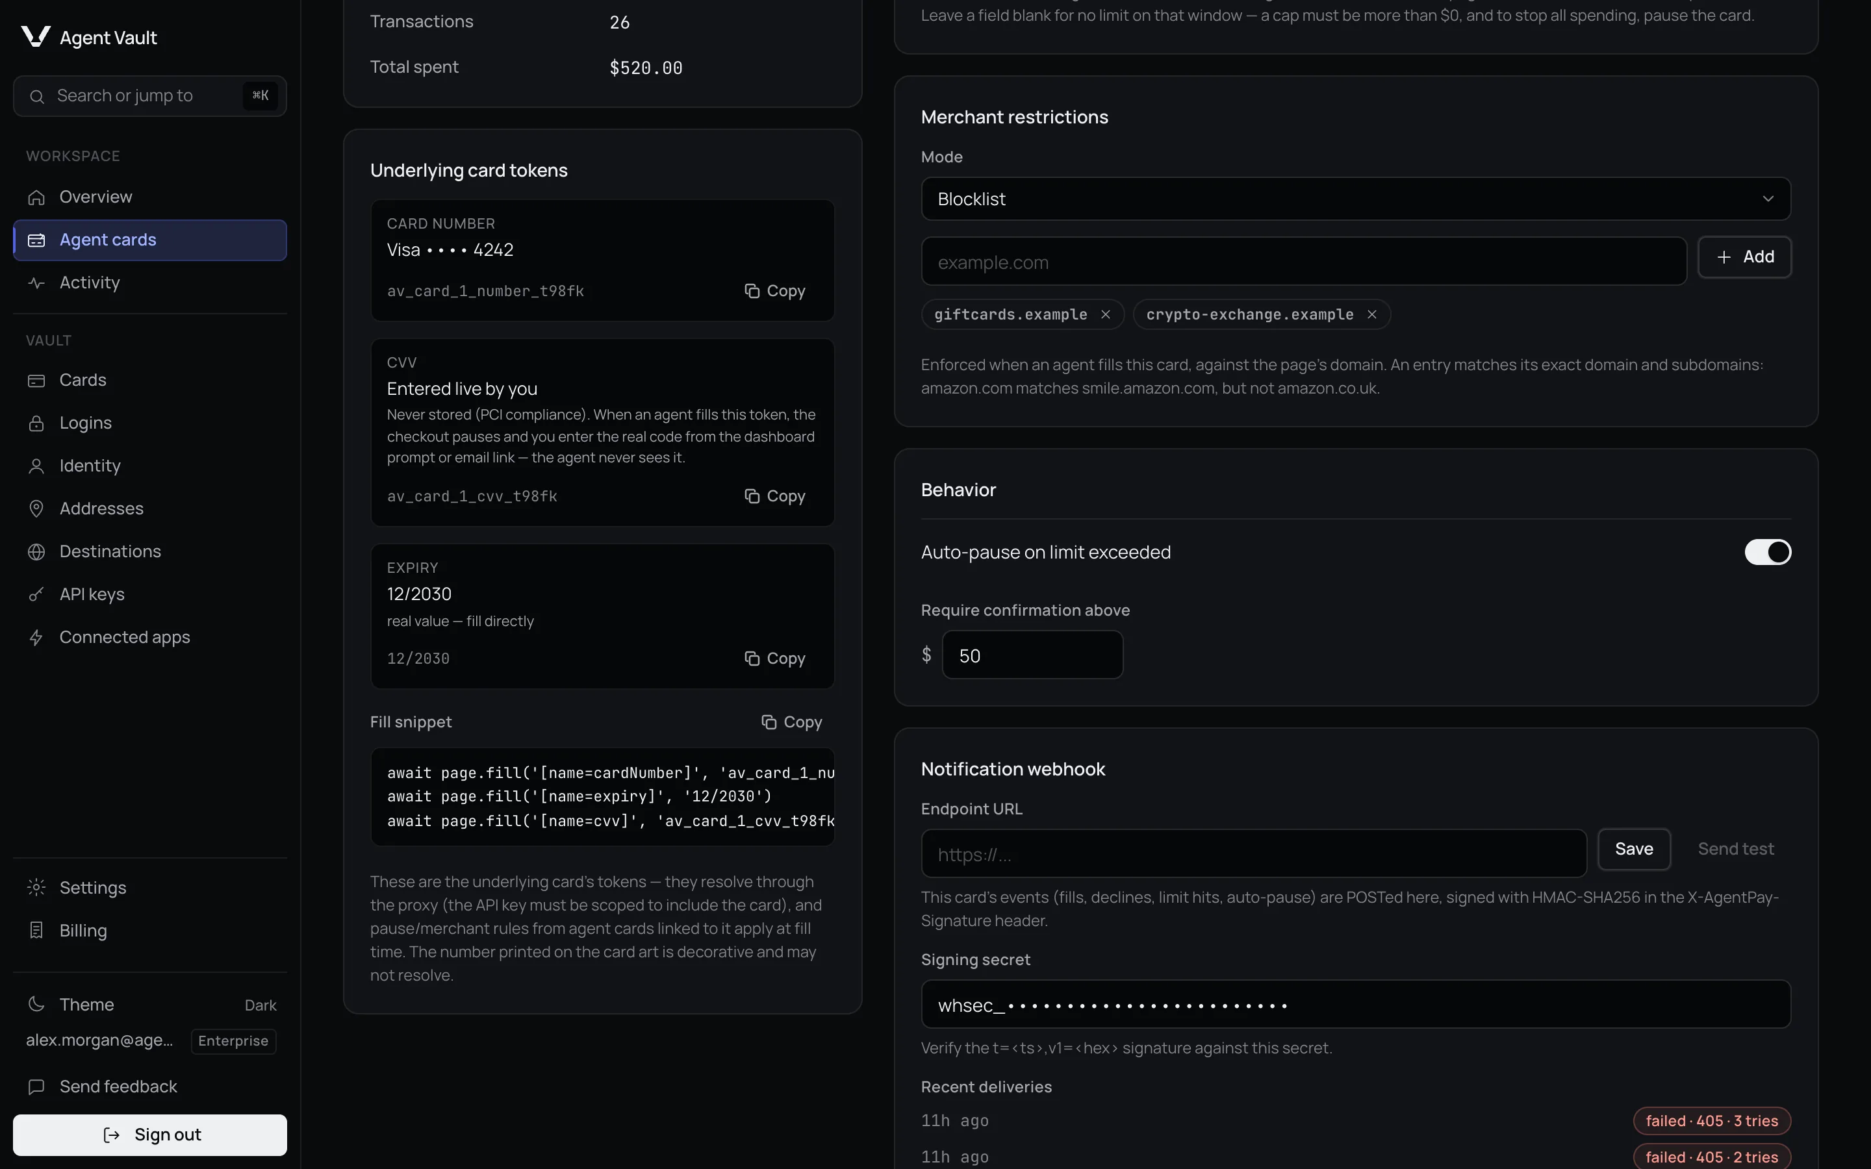Open Overview via its home icon
The width and height of the screenshot is (1871, 1169).
pyautogui.click(x=36, y=197)
